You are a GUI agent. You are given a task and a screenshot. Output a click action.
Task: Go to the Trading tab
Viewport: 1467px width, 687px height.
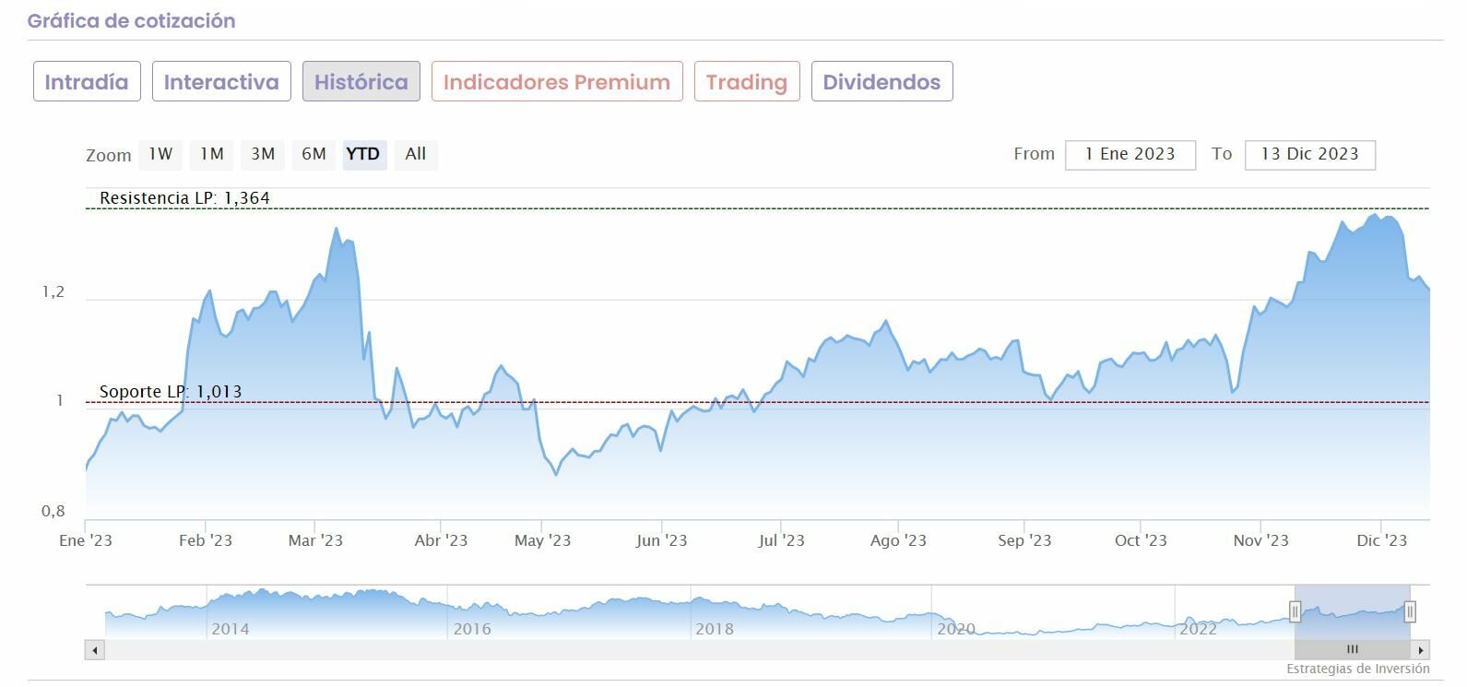tap(747, 82)
